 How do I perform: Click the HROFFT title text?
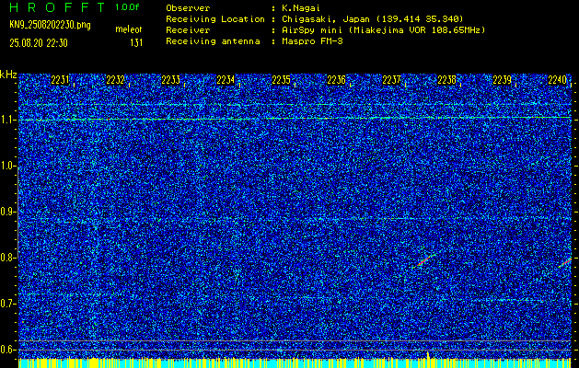58,7
